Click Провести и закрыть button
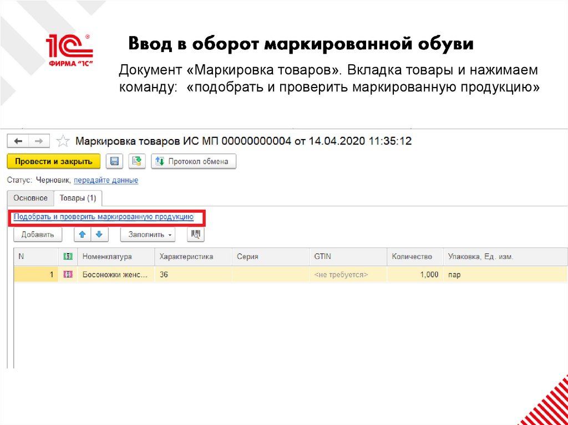Image resolution: width=568 pixels, height=425 pixels. tap(54, 161)
